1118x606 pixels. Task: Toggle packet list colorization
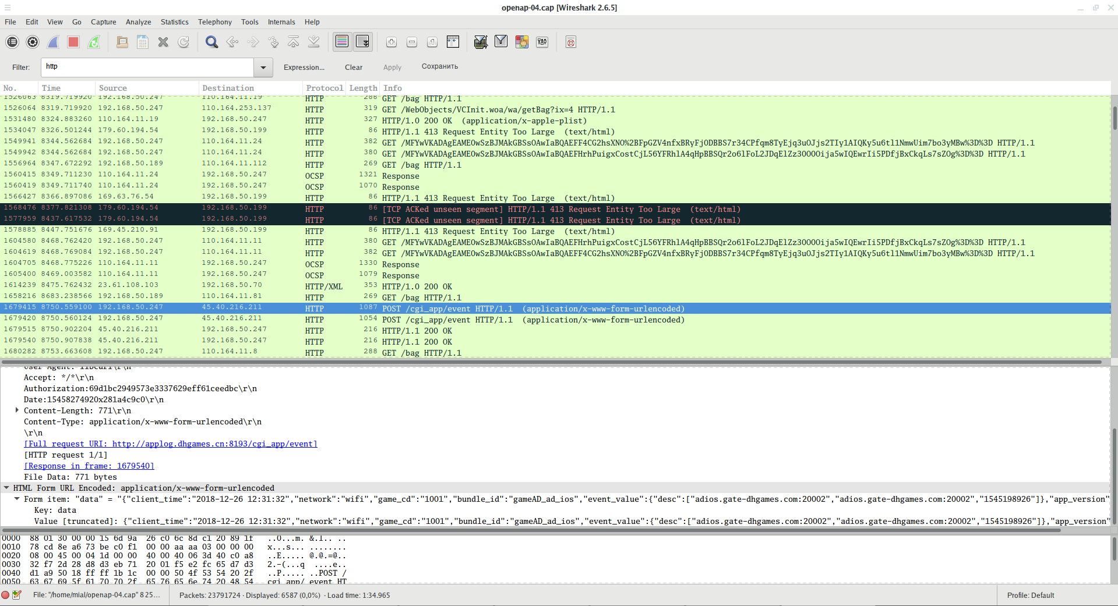(342, 42)
